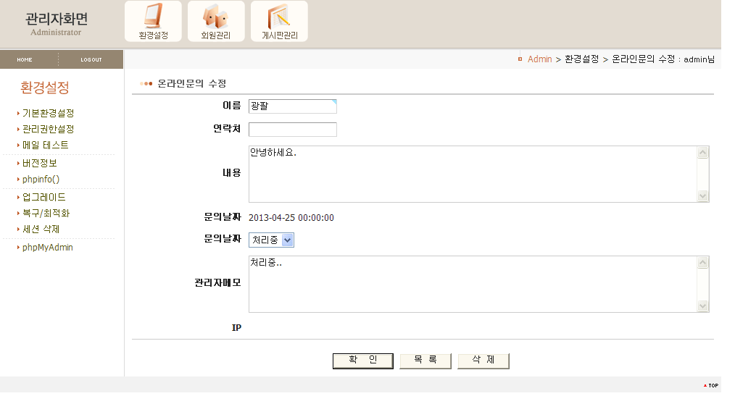Open 기본환경설정 in the sidebar

48,113
